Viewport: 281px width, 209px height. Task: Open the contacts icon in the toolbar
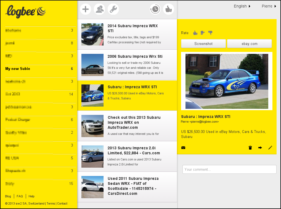pyautogui.click(x=99, y=9)
